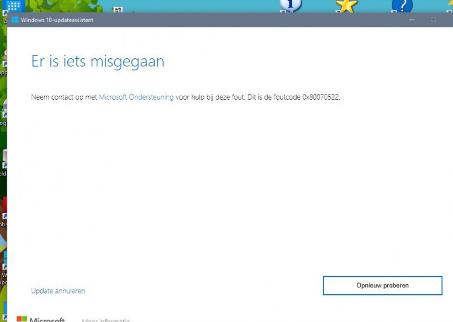Viewport: 453px width, 322px height.
Task: Click the maximize button in the title bar
Action: click(x=433, y=20)
